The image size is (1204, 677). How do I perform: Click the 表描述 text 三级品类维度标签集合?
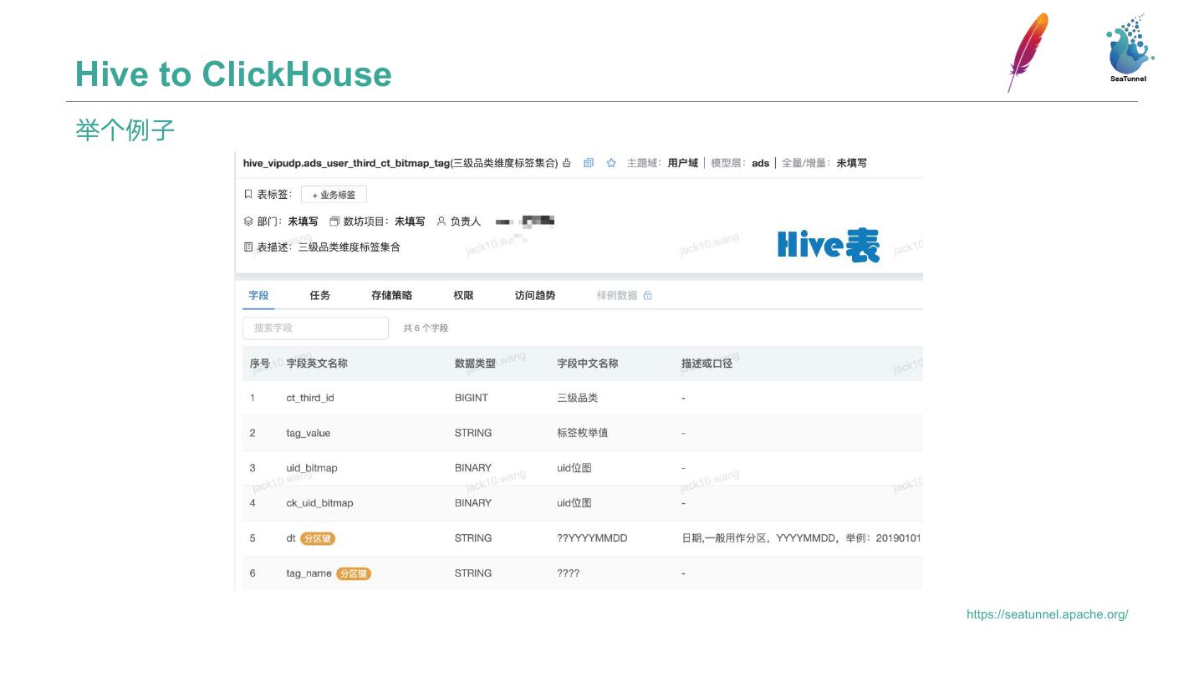pos(349,247)
